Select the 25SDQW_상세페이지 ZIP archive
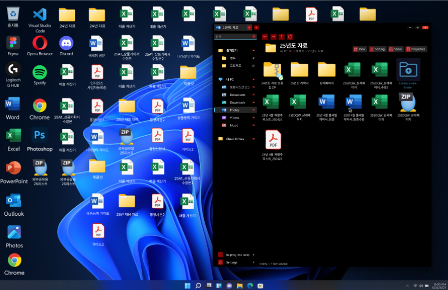Viewport: 448px width, 290px height. point(408,107)
